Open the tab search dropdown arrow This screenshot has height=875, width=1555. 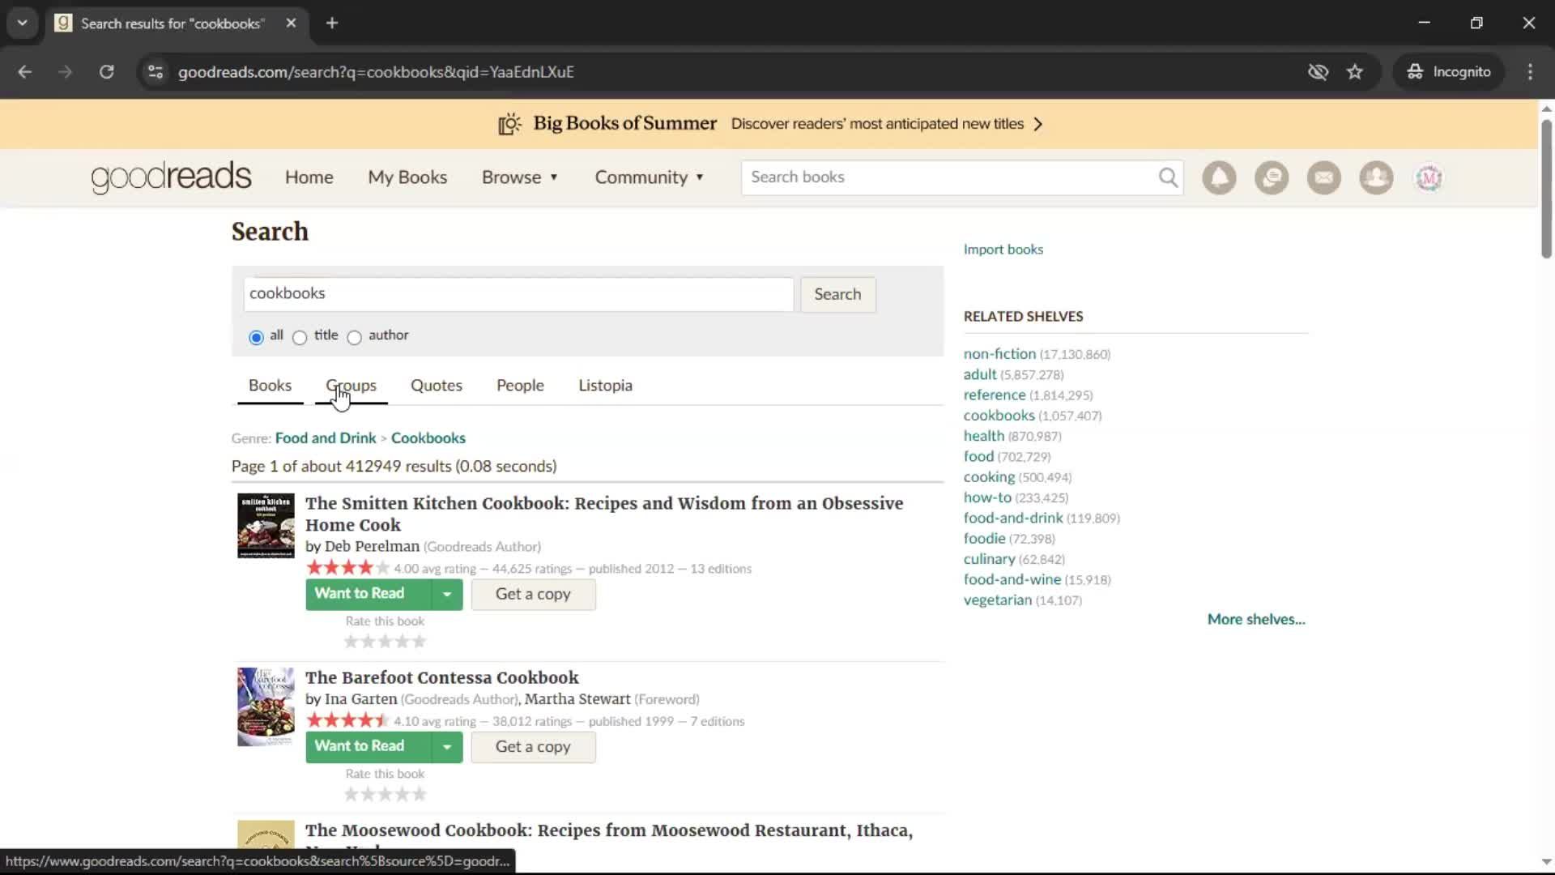point(23,23)
